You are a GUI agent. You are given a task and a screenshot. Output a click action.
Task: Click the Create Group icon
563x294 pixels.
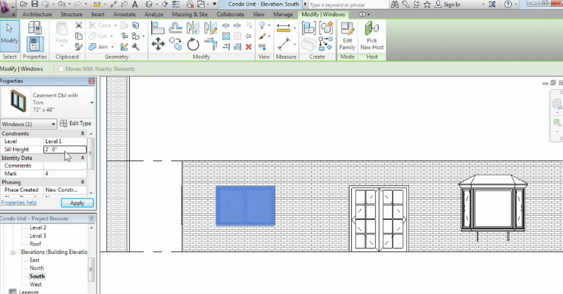pyautogui.click(x=309, y=28)
